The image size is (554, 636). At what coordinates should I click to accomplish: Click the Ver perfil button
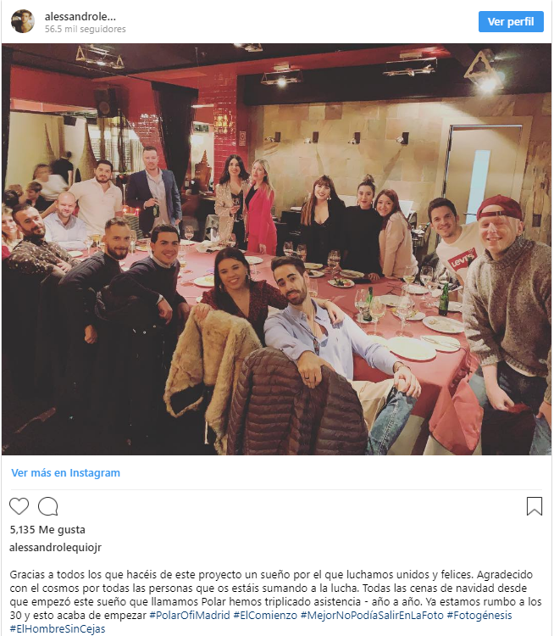511,21
